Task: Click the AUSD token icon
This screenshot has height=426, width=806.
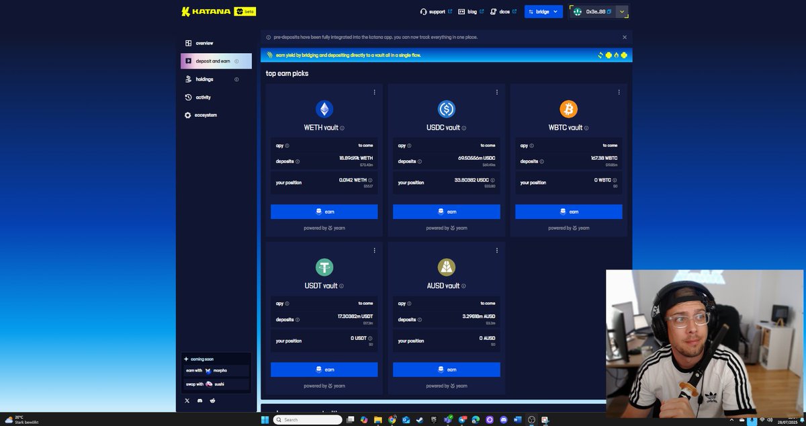Action: pyautogui.click(x=447, y=267)
